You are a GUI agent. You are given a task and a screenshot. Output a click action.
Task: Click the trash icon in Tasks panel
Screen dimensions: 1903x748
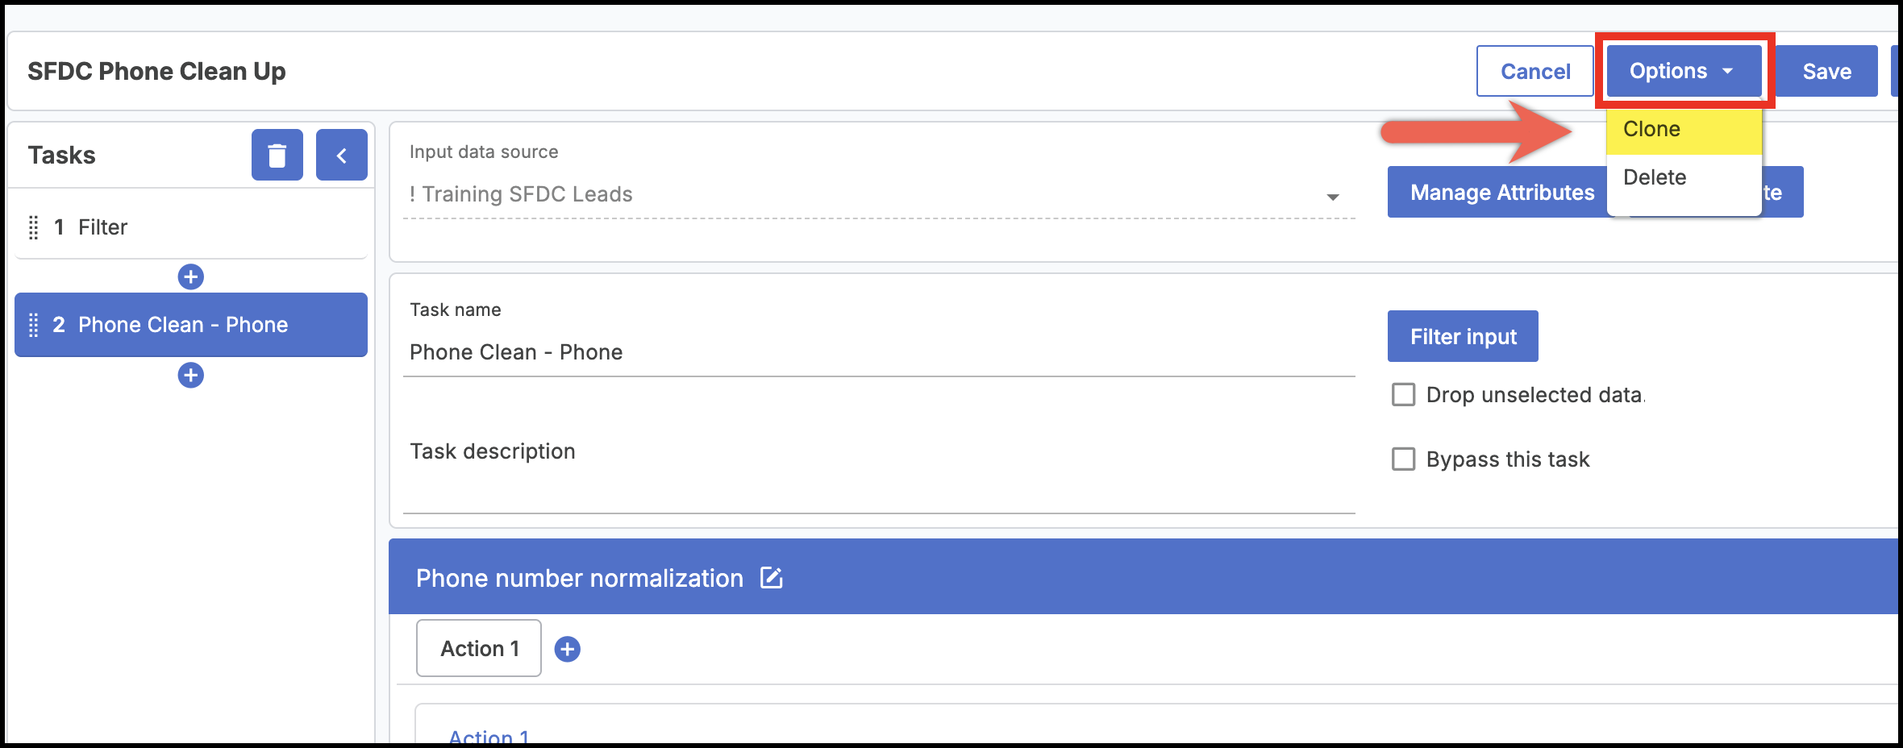click(277, 155)
